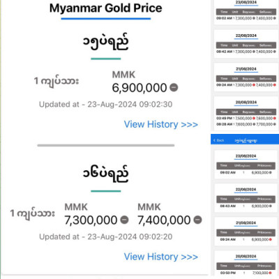Click the blue history page title bar
279x279 pixels.
(x=245, y=139)
